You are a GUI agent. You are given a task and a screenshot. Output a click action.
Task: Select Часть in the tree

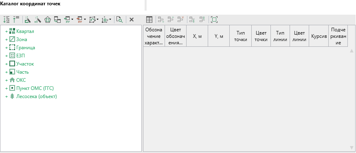pyautogui.click(x=22, y=72)
